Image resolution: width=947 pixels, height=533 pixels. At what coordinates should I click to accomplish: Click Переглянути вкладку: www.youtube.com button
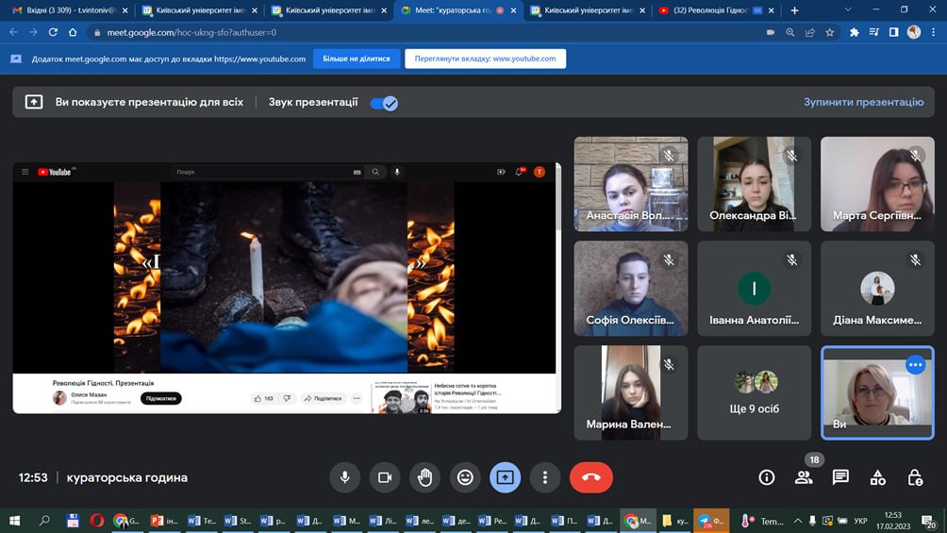click(x=485, y=58)
